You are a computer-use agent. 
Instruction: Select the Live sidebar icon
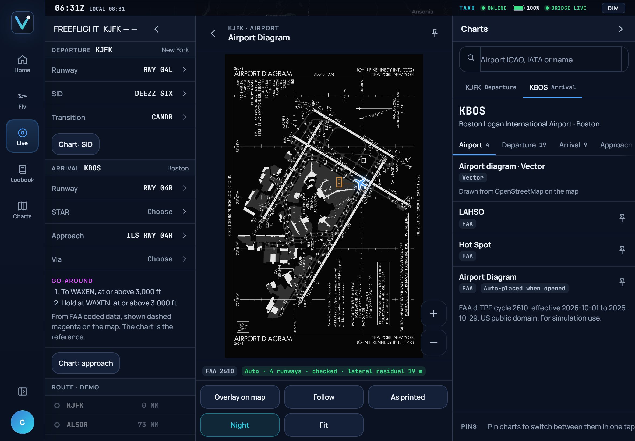pos(22,136)
